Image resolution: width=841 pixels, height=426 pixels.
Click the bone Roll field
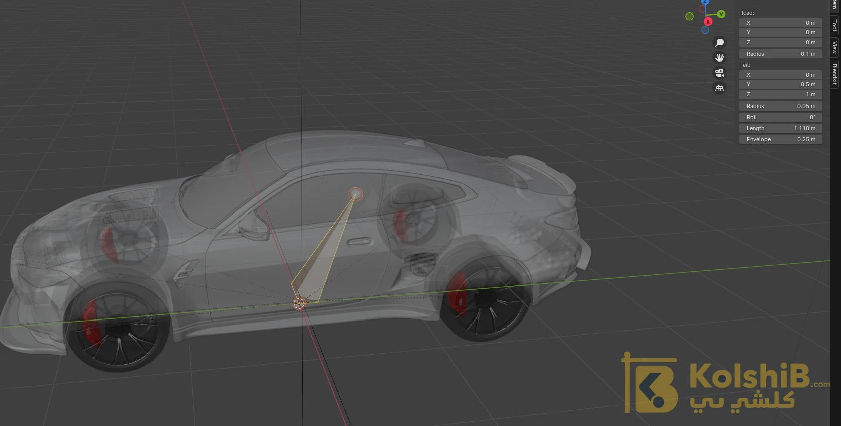click(x=780, y=117)
